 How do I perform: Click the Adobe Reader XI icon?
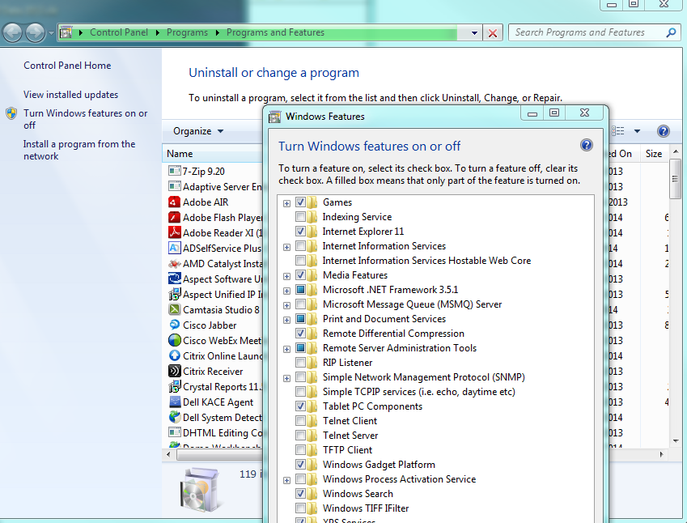(x=174, y=232)
